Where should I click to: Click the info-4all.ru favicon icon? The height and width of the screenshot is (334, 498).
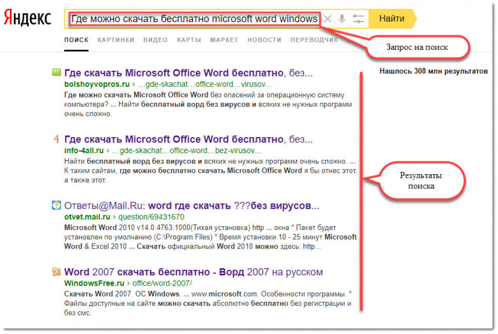pyautogui.click(x=56, y=139)
